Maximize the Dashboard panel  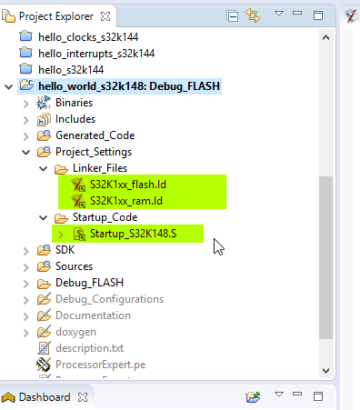318,396
